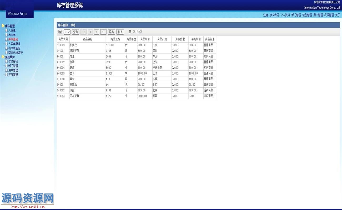
Task: Open 商品代码维护 in the sidebar tree
Action: tap(16, 52)
